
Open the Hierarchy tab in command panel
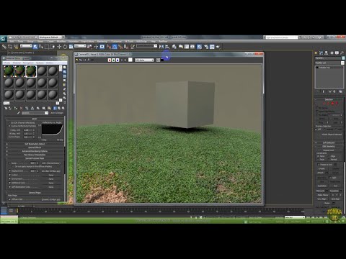coord(327,53)
